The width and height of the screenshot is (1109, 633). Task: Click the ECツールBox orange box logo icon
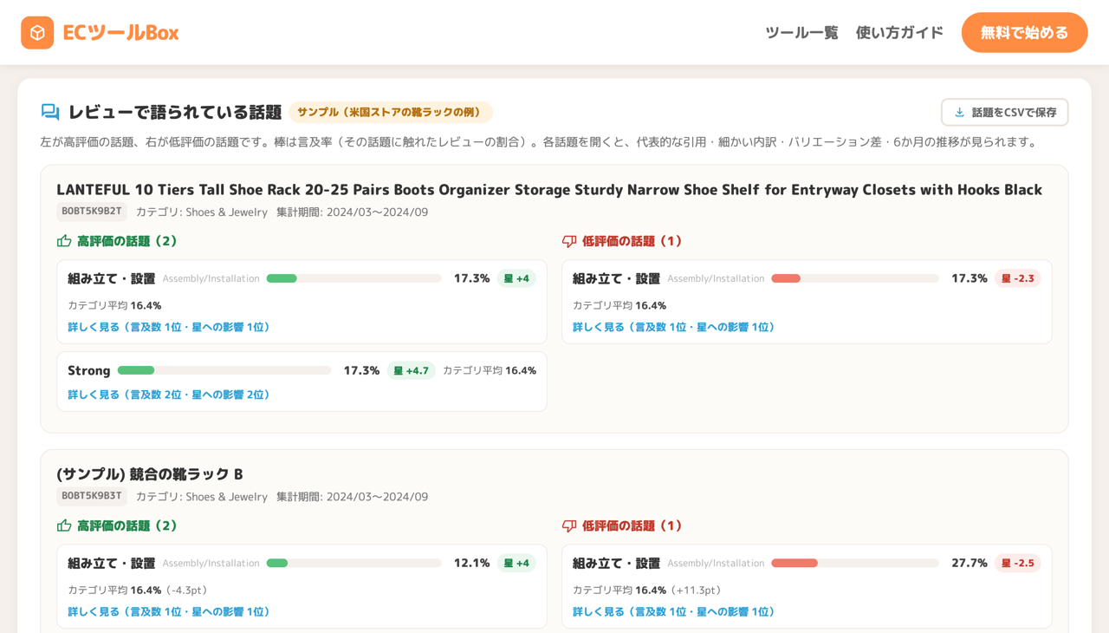[x=37, y=33]
